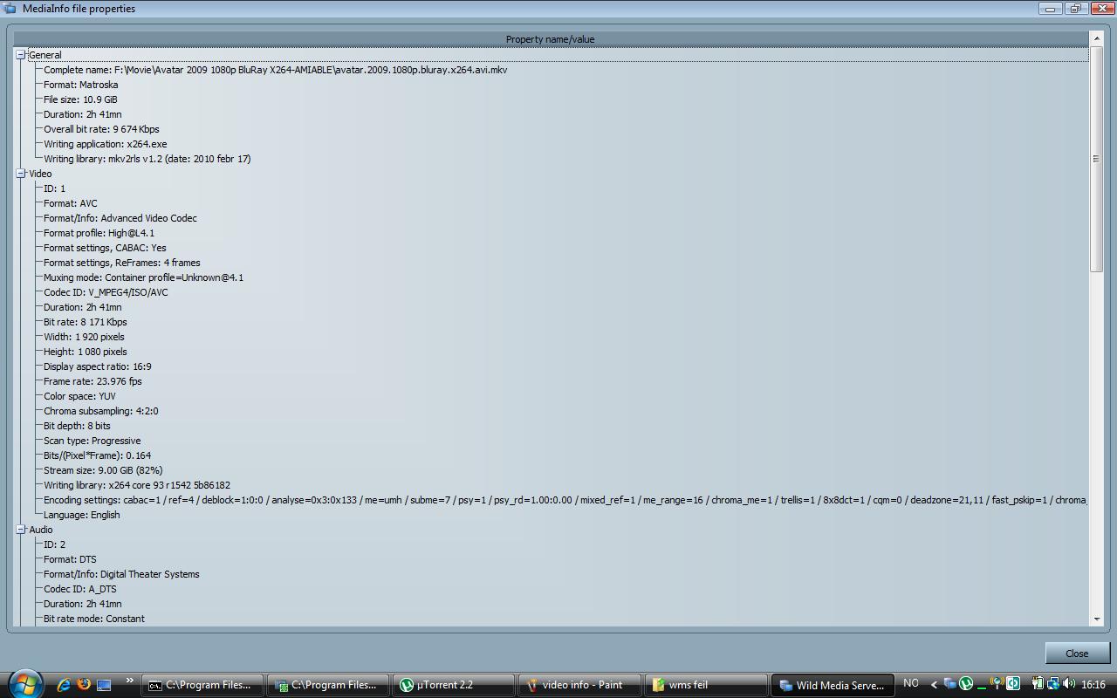Select Format/Info: Advanced Video Codec row

point(120,218)
